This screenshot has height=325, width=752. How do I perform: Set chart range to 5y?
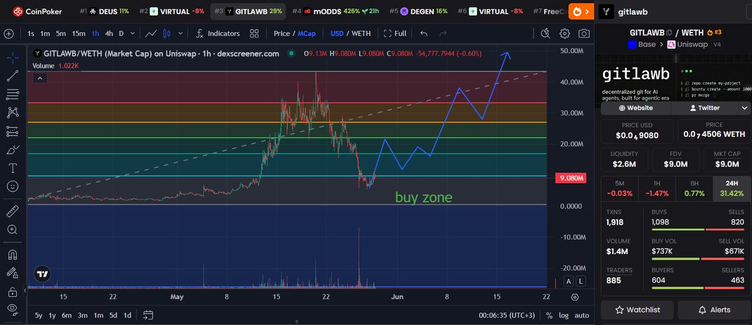[38, 315]
